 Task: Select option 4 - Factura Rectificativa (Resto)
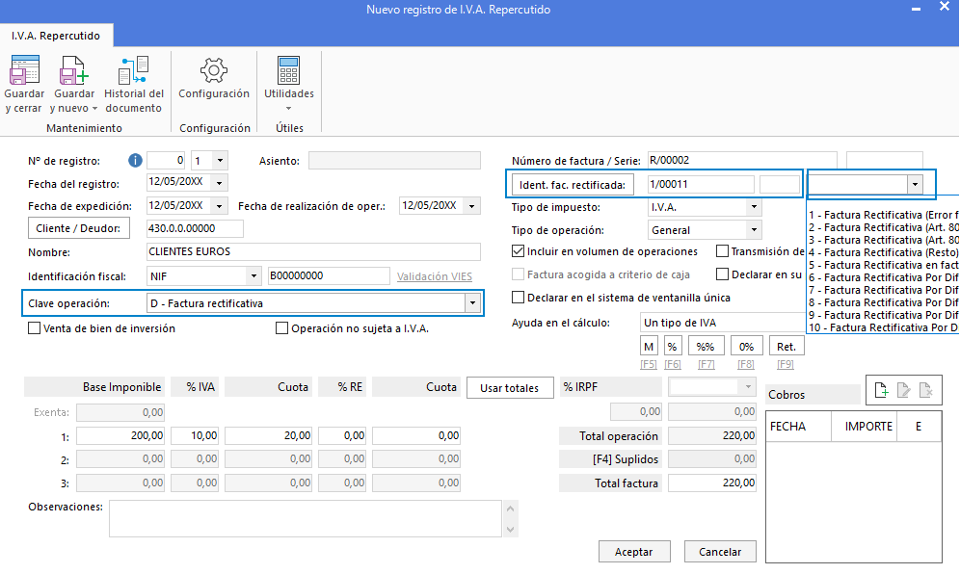[x=884, y=252]
